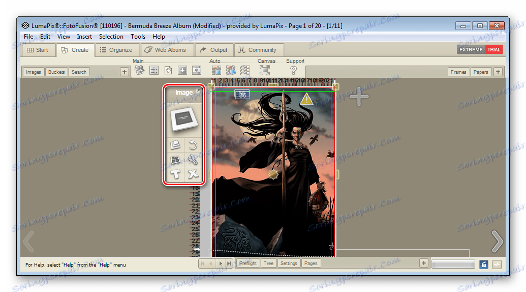This screenshot has height=292, width=526.
Task: Click the 35 label on the image
Action: 242,94
